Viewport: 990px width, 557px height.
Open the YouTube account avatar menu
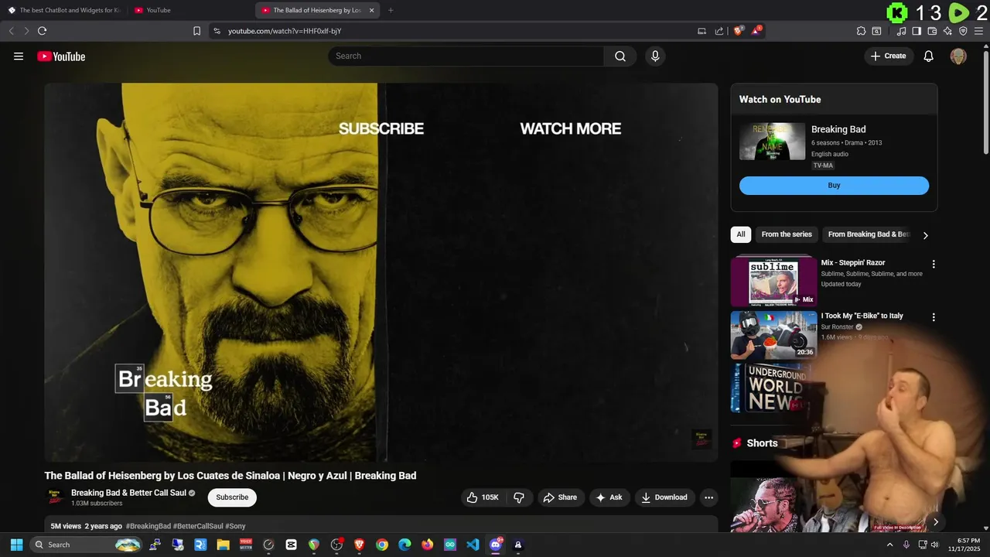(x=958, y=56)
